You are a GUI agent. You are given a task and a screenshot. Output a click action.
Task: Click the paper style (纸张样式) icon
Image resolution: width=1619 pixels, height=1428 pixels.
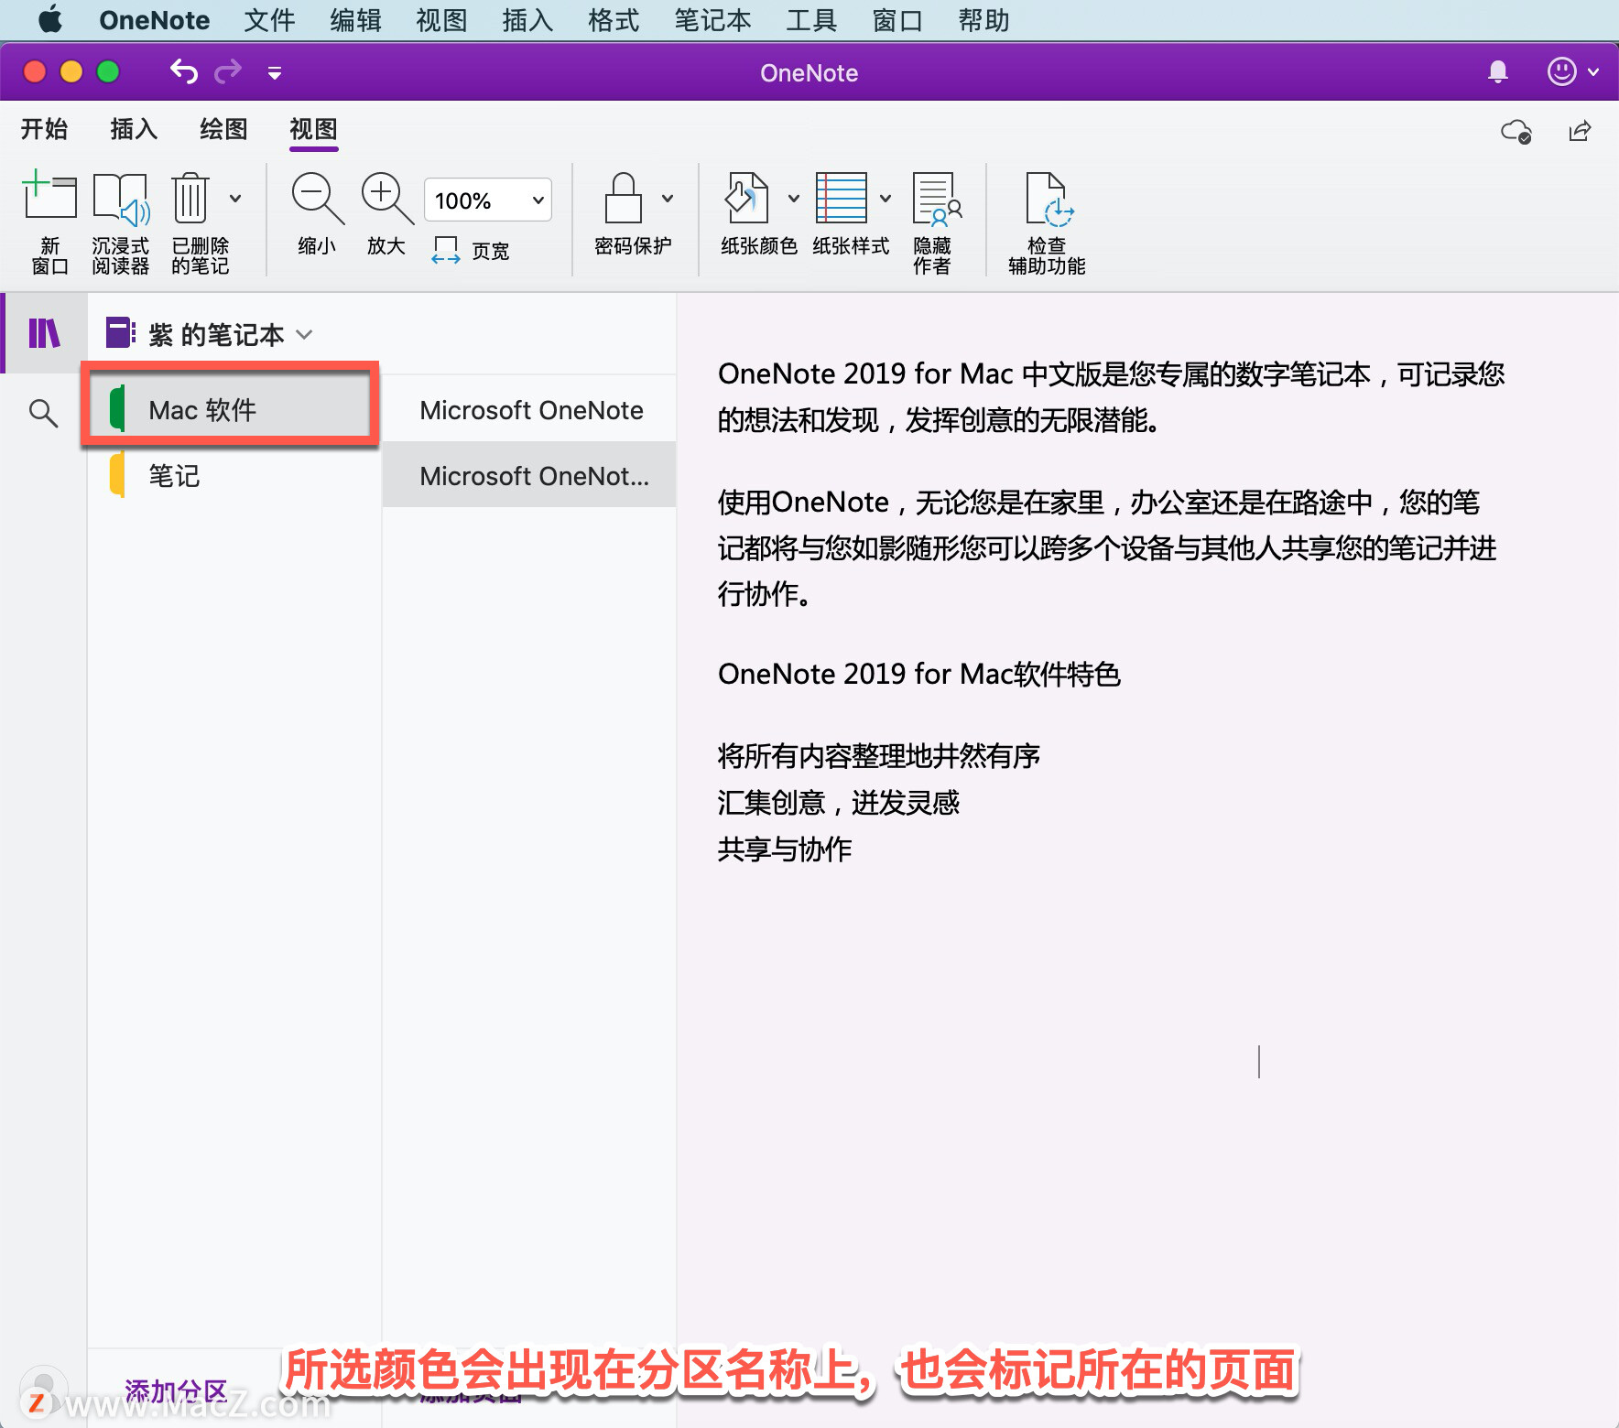pyautogui.click(x=842, y=198)
